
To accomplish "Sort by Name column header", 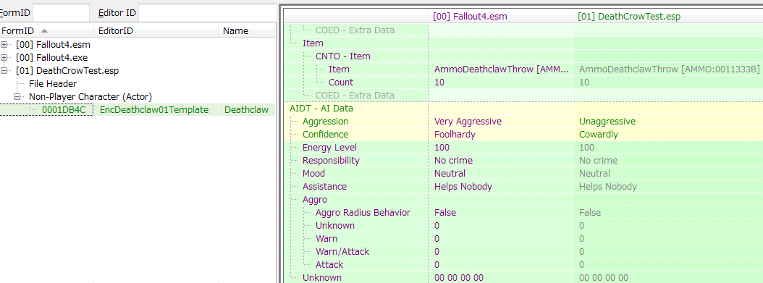I will [x=247, y=30].
